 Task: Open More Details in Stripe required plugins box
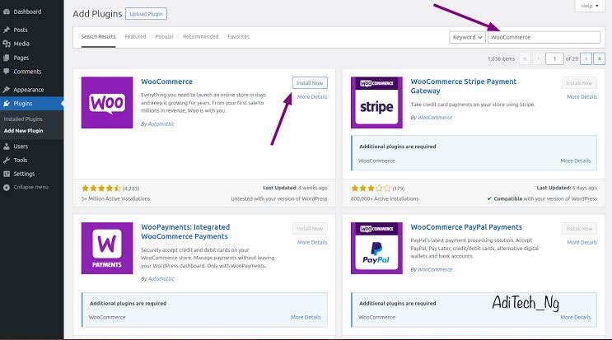pyautogui.click(x=575, y=161)
